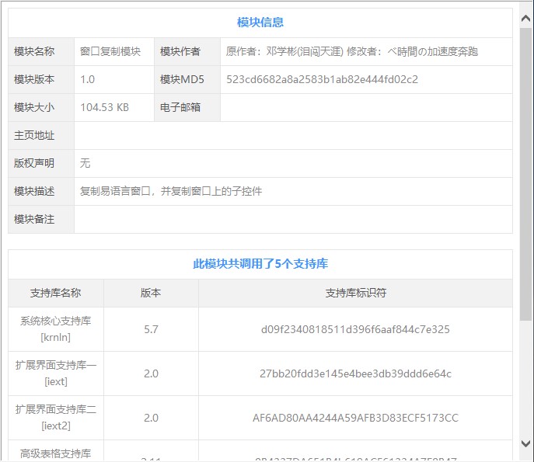Click version 2.0 in the iext2 row
Image resolution: width=534 pixels, height=462 pixels.
(151, 418)
